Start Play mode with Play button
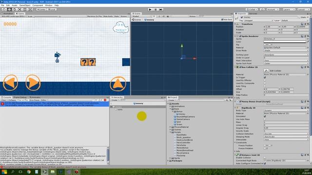 pos(150,10)
